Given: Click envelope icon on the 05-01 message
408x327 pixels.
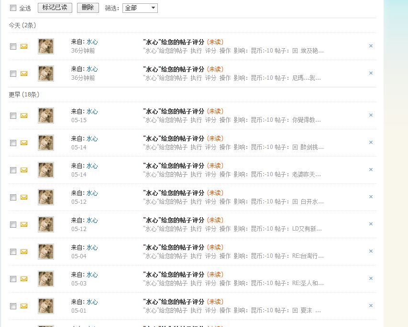Looking at the screenshot, I should (24, 306).
